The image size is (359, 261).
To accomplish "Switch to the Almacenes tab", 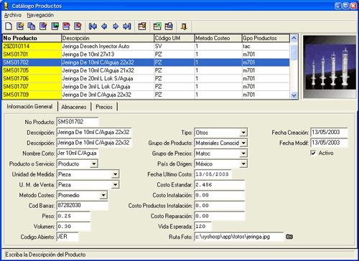I will pyautogui.click(x=74, y=107).
